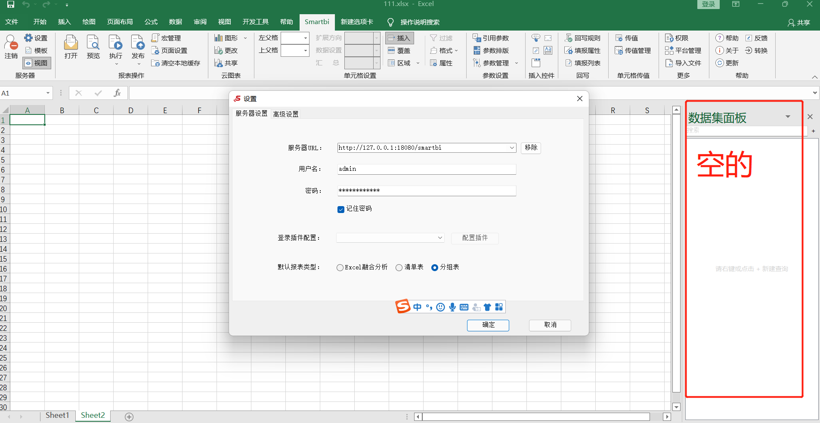Screen dimensions: 820x423
Task: Expand the 左父格 dropdown
Action: (x=305, y=38)
